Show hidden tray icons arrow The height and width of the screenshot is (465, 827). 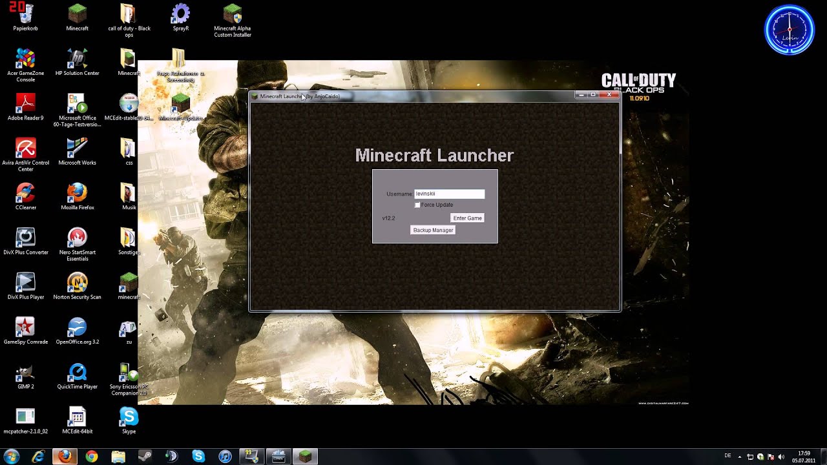point(740,457)
